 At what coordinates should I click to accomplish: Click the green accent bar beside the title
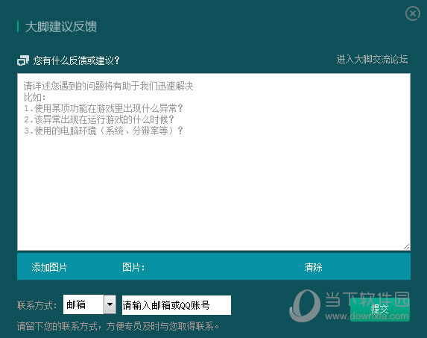(18, 27)
